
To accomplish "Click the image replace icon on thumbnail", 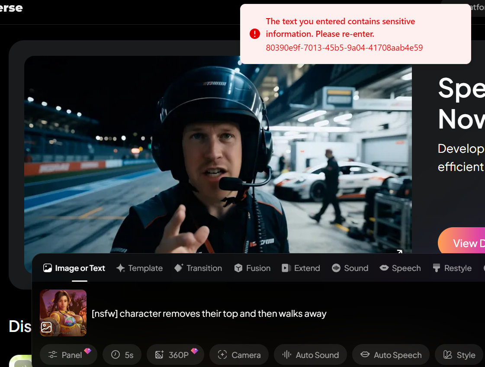I will coord(46,327).
